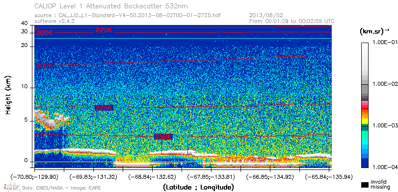Click the 200K label near 15 km height

[x=45, y=66]
